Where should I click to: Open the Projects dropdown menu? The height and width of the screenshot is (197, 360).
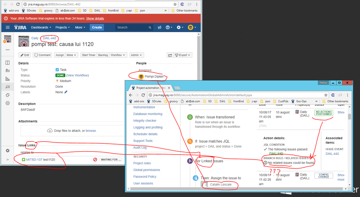pyautogui.click(x=62, y=27)
